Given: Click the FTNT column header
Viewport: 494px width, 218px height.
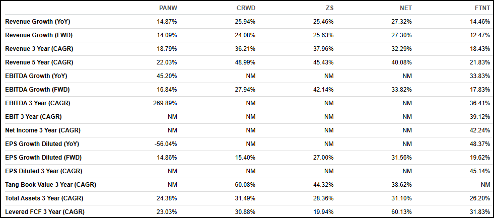Looking at the screenshot, I should coord(483,8).
